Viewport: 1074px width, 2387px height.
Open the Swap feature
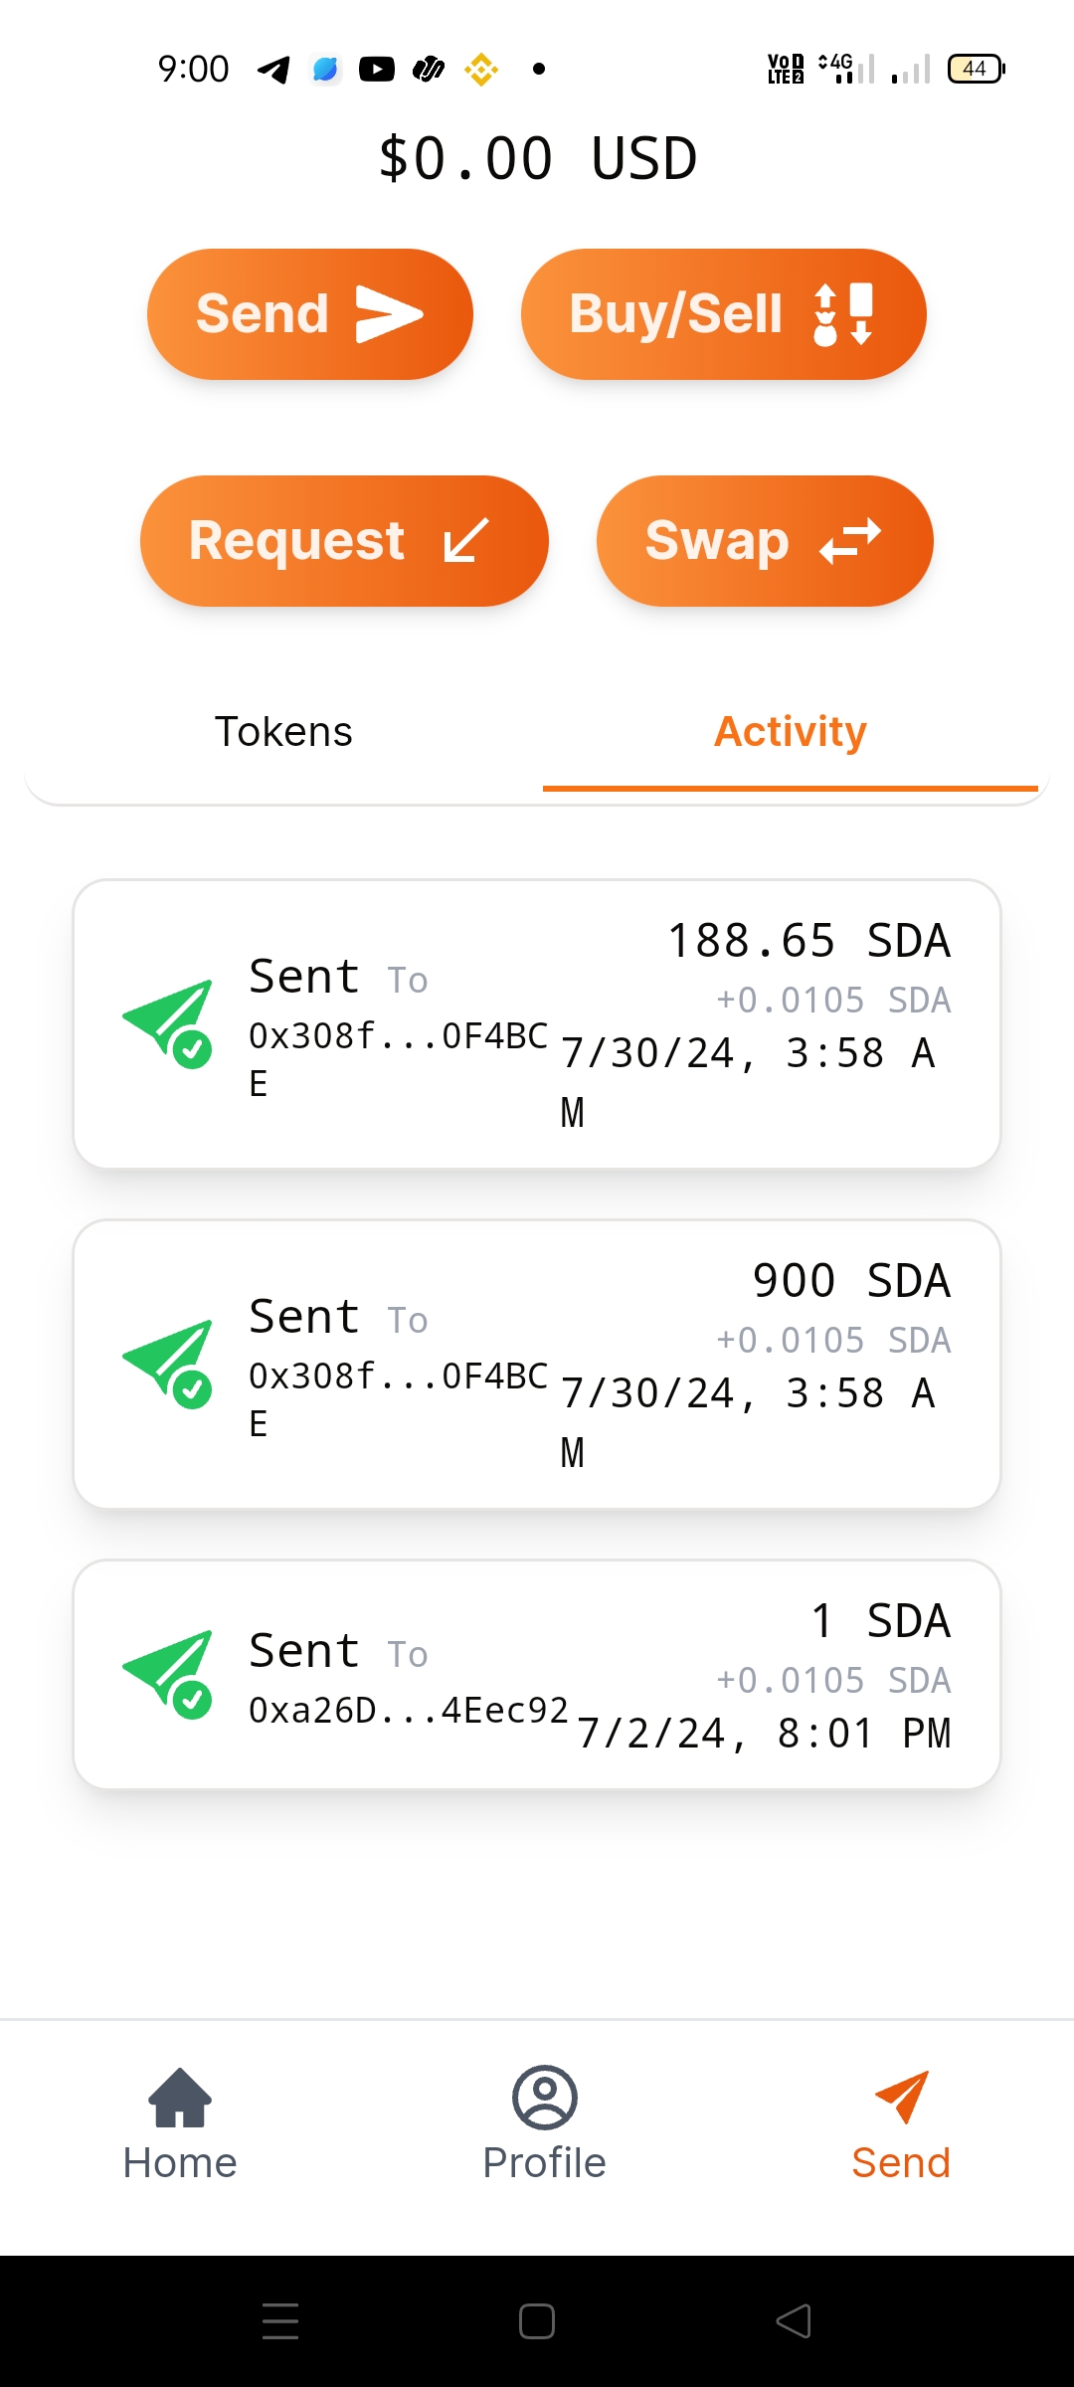[x=764, y=541]
